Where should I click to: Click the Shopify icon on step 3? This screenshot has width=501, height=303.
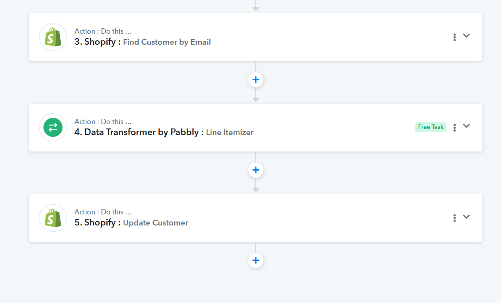click(53, 37)
